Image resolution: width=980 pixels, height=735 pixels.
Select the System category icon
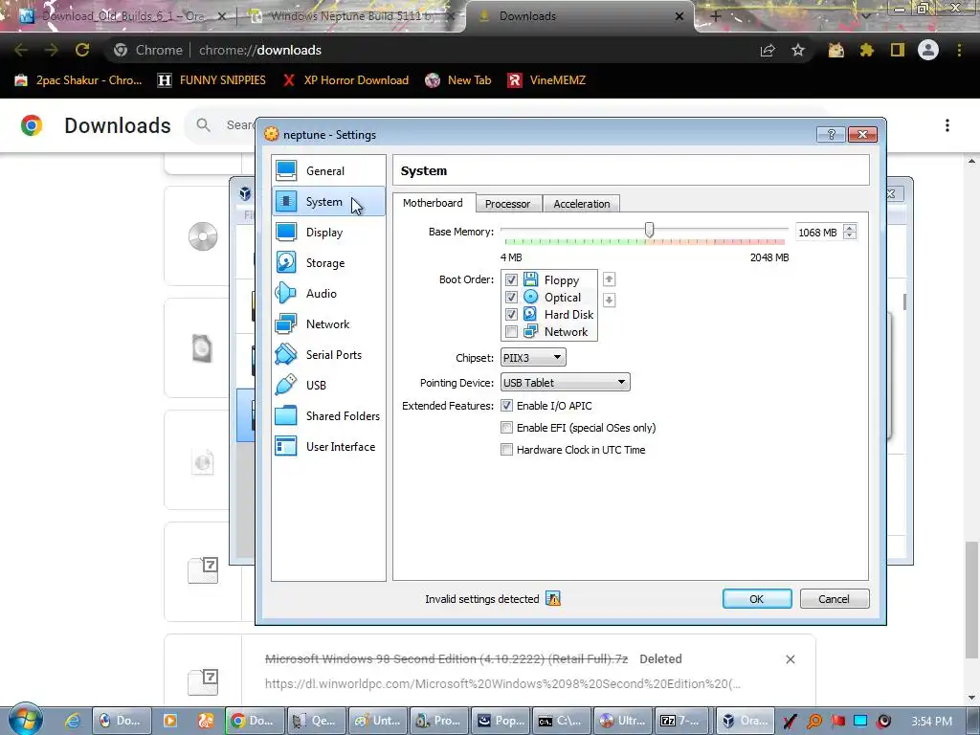click(x=286, y=201)
